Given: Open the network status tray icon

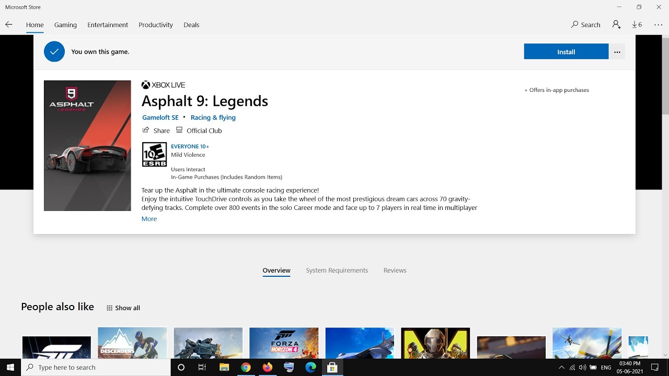Looking at the screenshot, I should point(572,368).
